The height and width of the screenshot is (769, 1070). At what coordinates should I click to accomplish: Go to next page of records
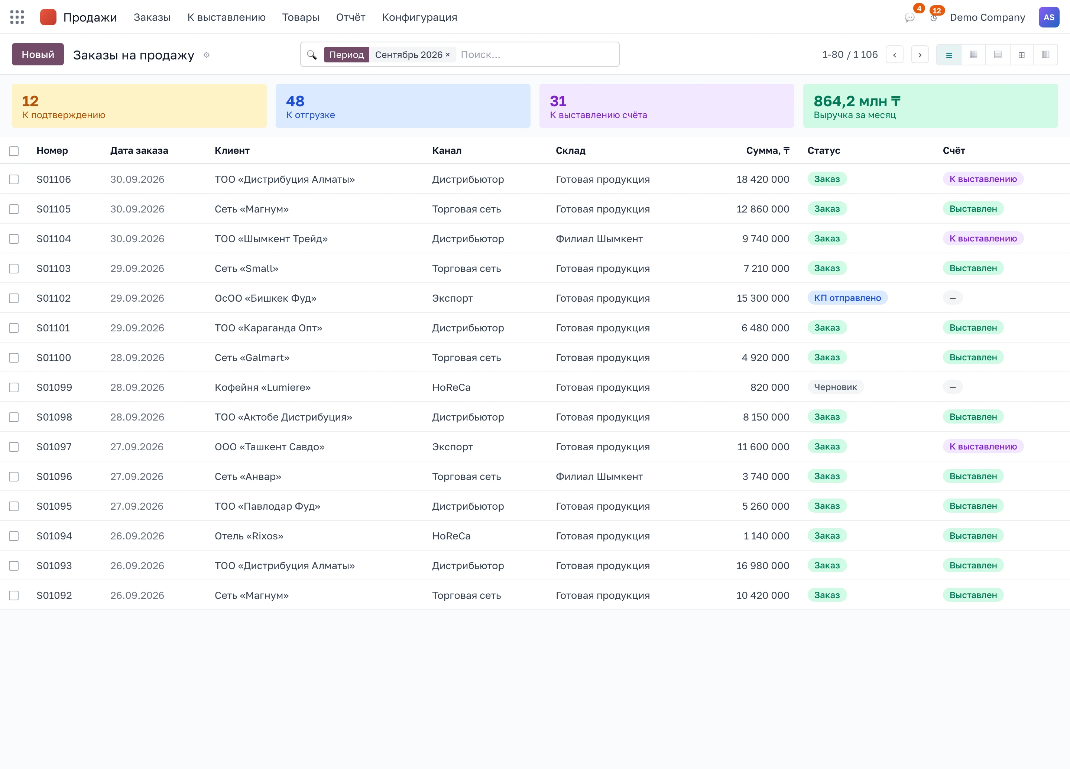920,55
